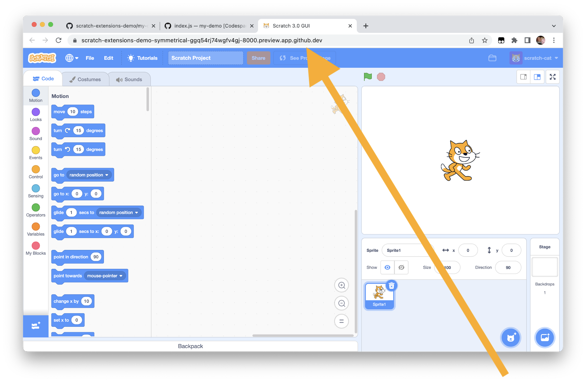Show Sprite1 on stage
Viewport: 586px width, 382px height.
pos(387,267)
